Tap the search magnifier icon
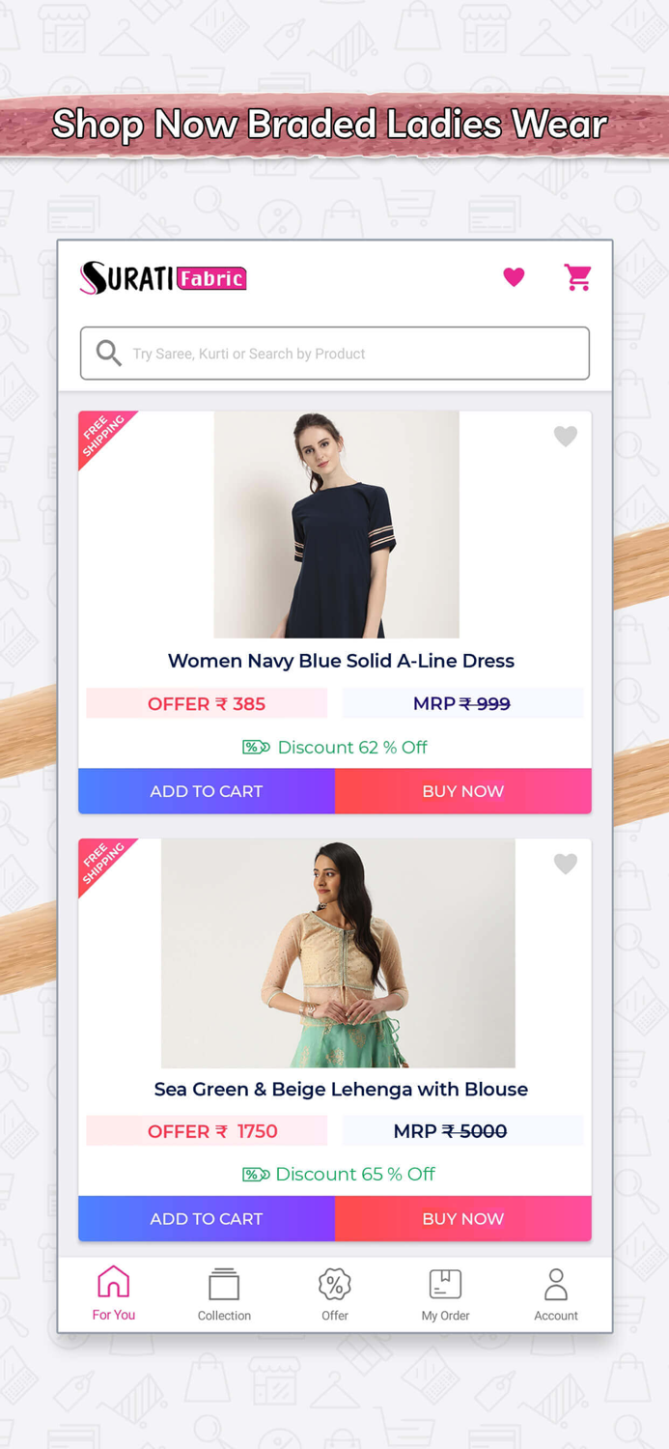The image size is (669, 1449). 109,354
